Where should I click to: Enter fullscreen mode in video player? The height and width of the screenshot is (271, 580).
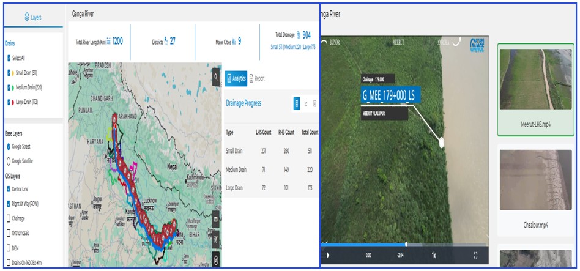click(475, 255)
